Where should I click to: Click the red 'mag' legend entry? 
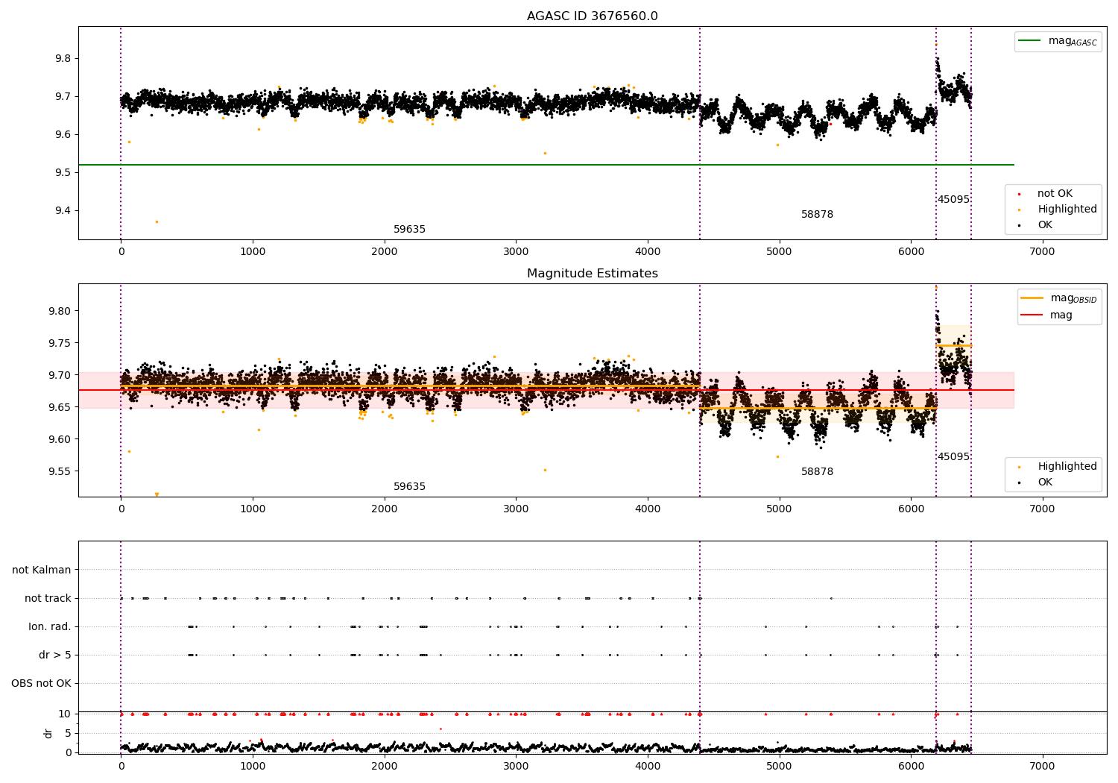1046,315
